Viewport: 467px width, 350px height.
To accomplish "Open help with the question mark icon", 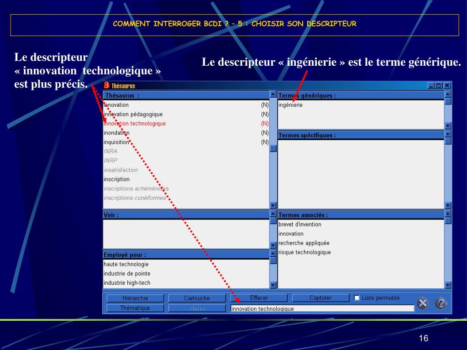I will coord(441,303).
